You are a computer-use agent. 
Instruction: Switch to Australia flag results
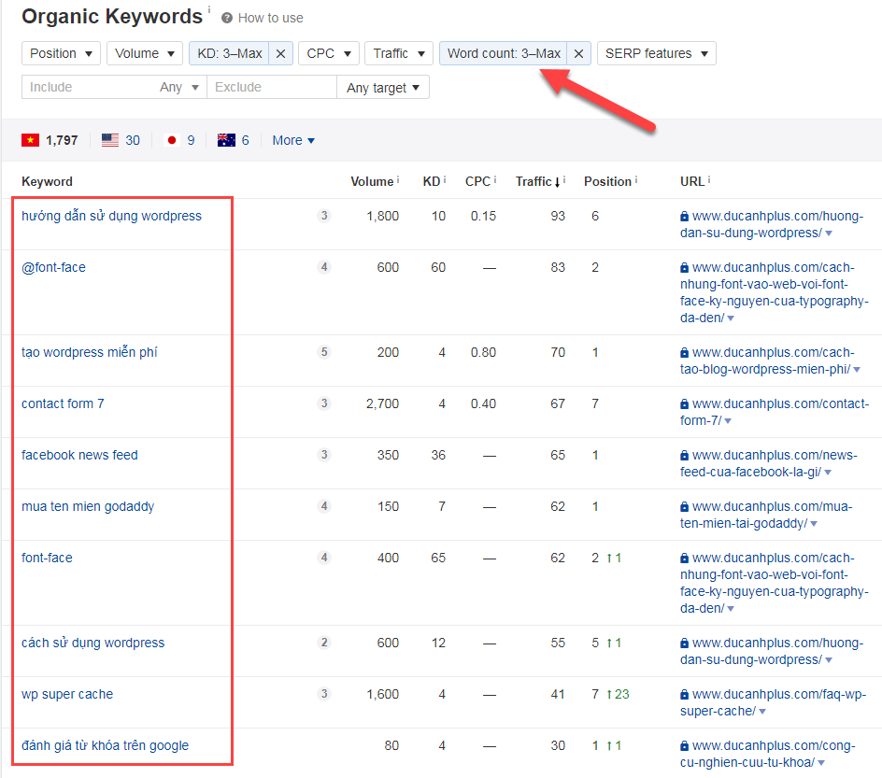(226, 140)
